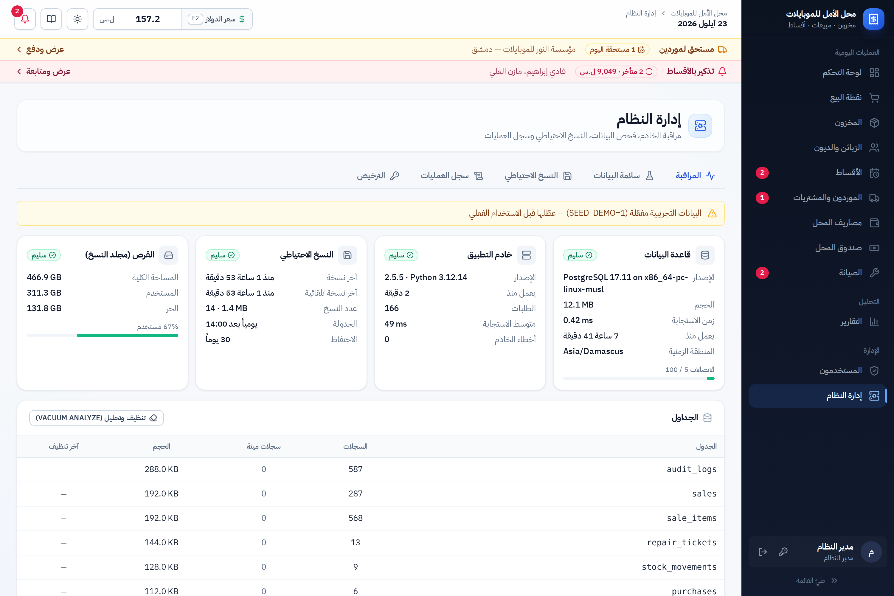Click the database connections progress bar
894x596 pixels.
tap(639, 378)
